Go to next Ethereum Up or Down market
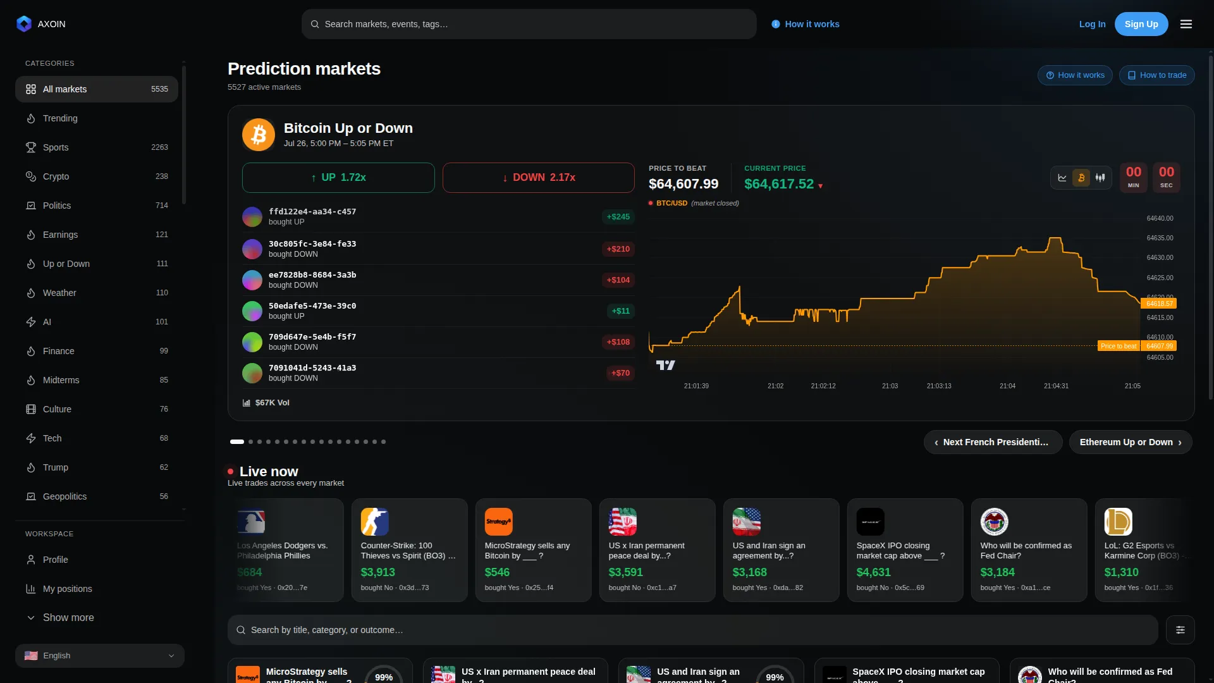 pos(1131,442)
